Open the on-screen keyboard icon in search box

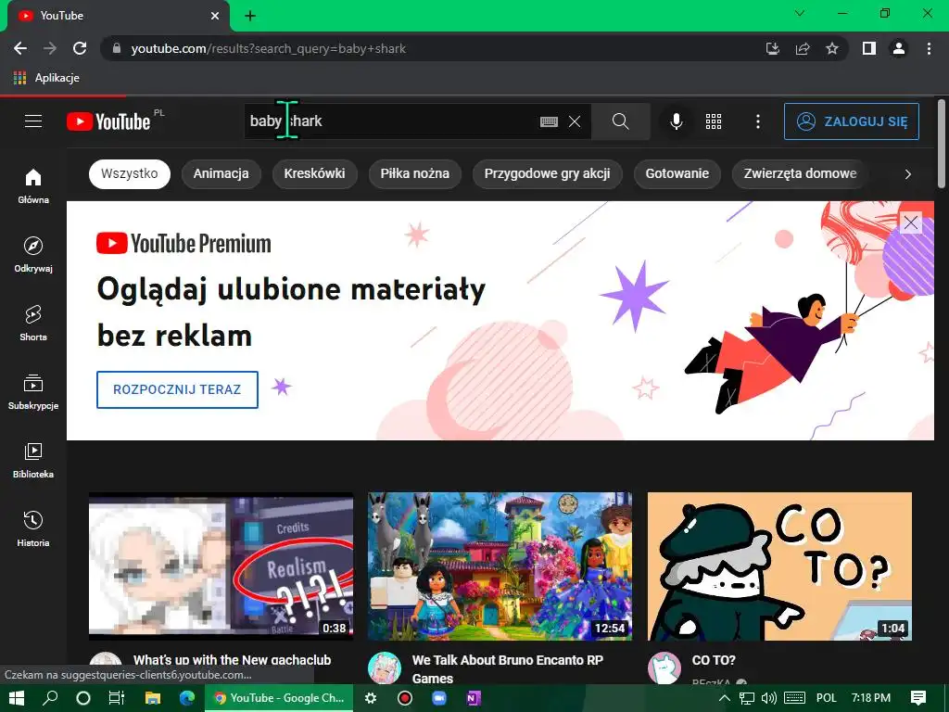click(x=549, y=121)
